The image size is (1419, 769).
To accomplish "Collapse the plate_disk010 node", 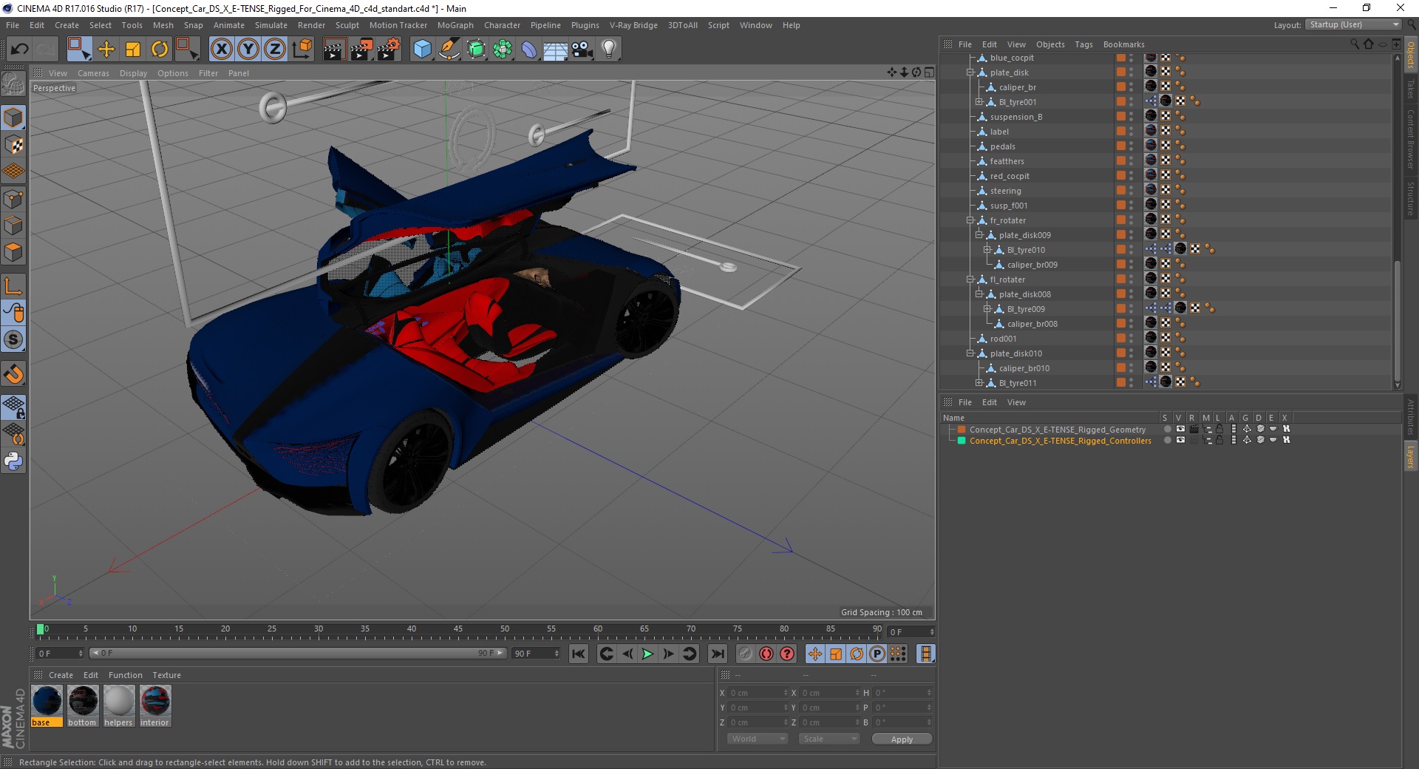I will tap(970, 353).
